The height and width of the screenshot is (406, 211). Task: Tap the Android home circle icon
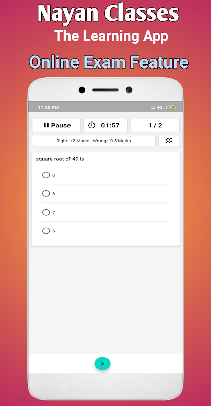click(105, 386)
